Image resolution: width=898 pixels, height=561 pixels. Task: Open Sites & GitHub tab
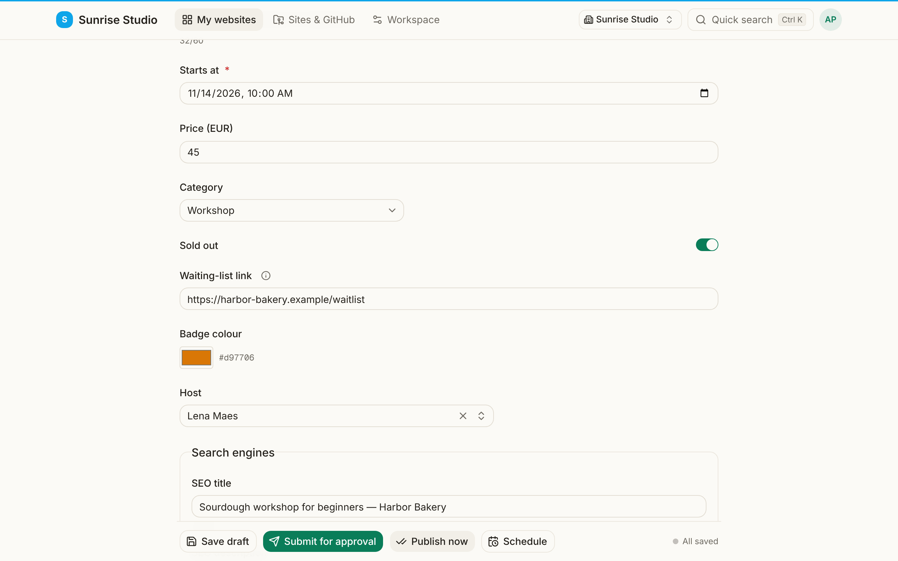[314, 20]
